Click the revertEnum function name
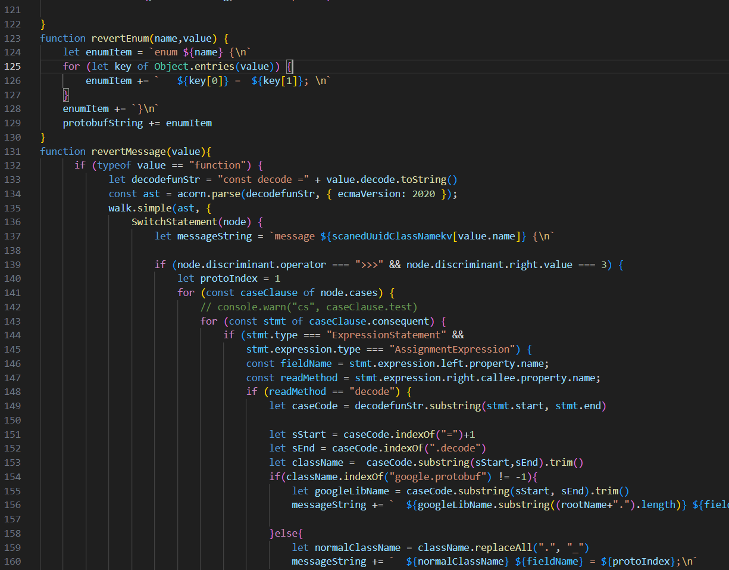Screen dimensions: 729x570 coord(120,38)
